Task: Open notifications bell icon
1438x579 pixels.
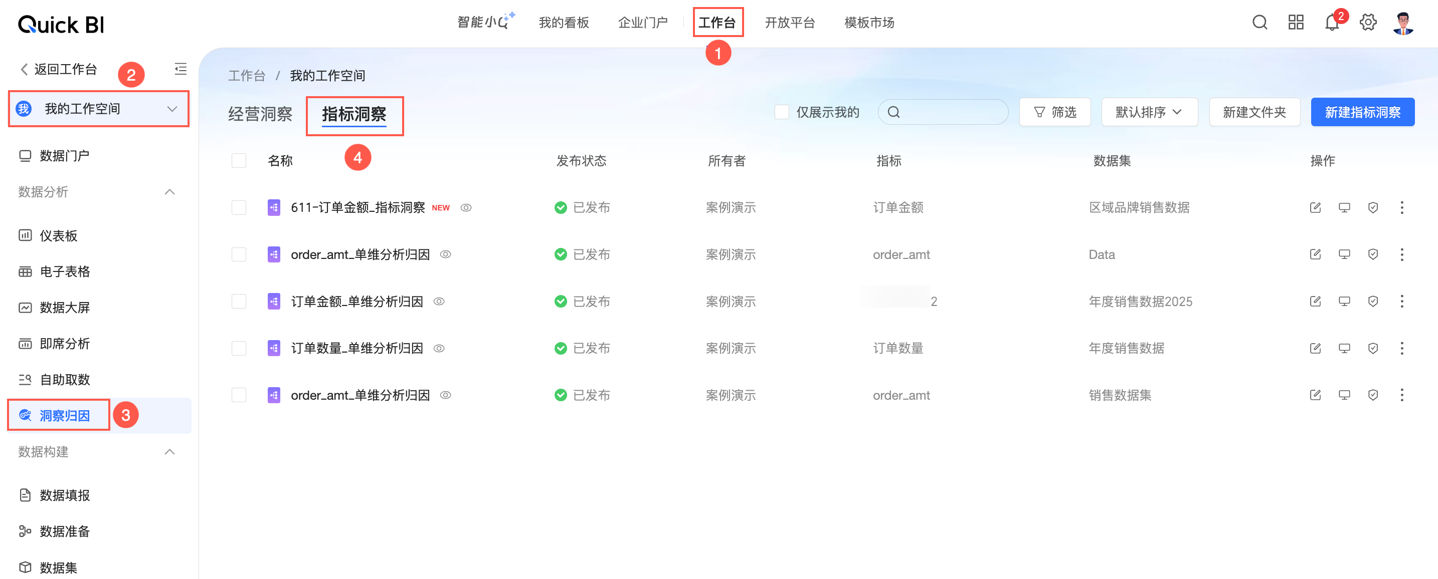Action: [1331, 24]
